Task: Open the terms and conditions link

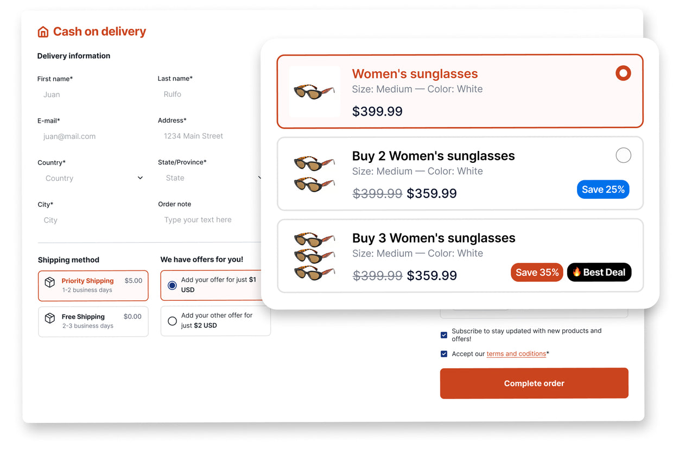Action: click(x=516, y=354)
